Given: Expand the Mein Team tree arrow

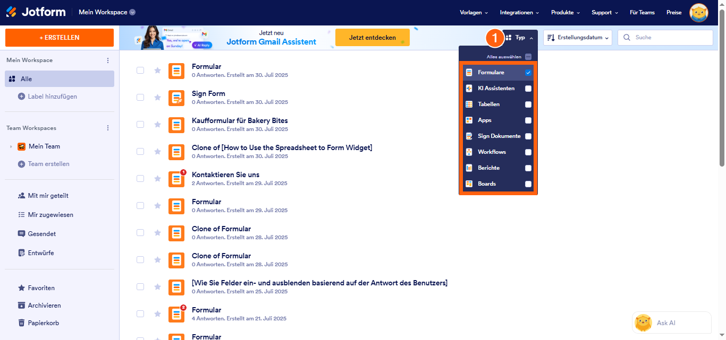Looking at the screenshot, I should 11,146.
